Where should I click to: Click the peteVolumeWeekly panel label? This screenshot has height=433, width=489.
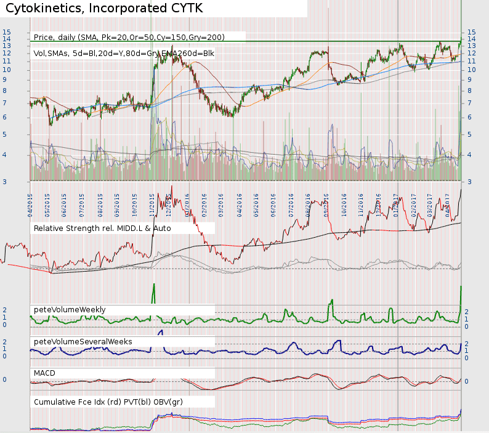[70, 309]
